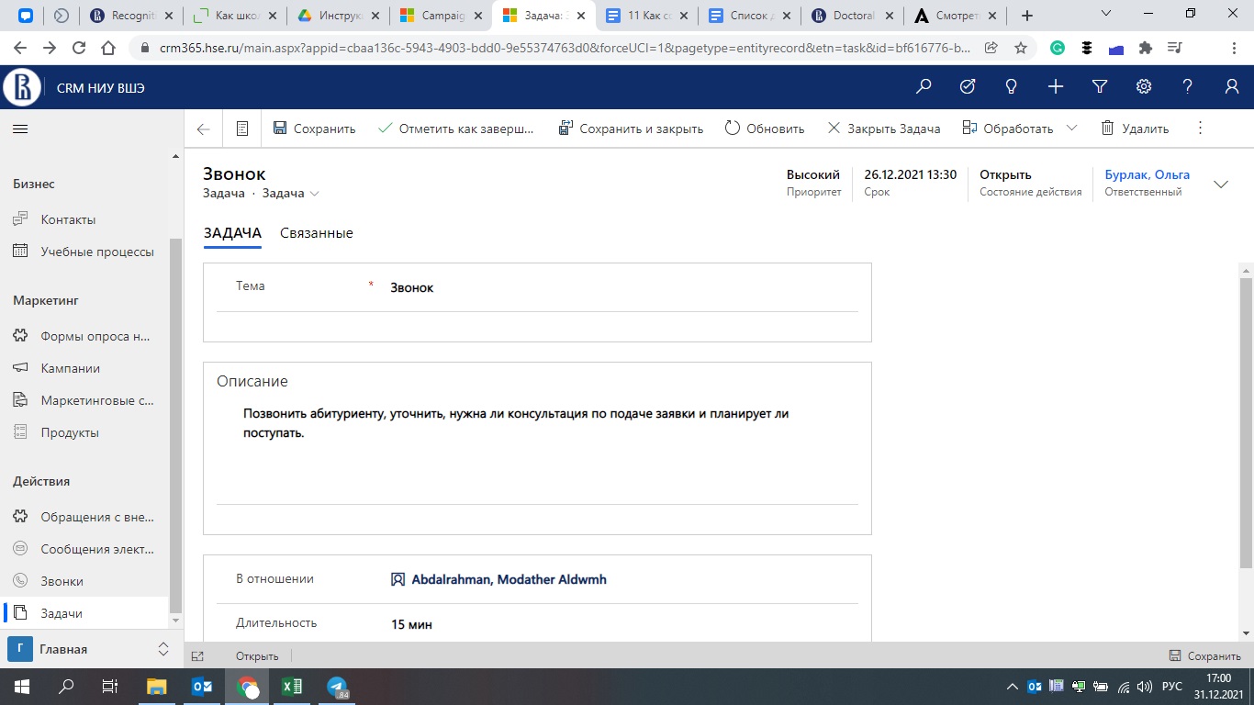Image resolution: width=1254 pixels, height=705 pixels.
Task: Click Сохранить in the bottom status bar
Action: click(1204, 656)
